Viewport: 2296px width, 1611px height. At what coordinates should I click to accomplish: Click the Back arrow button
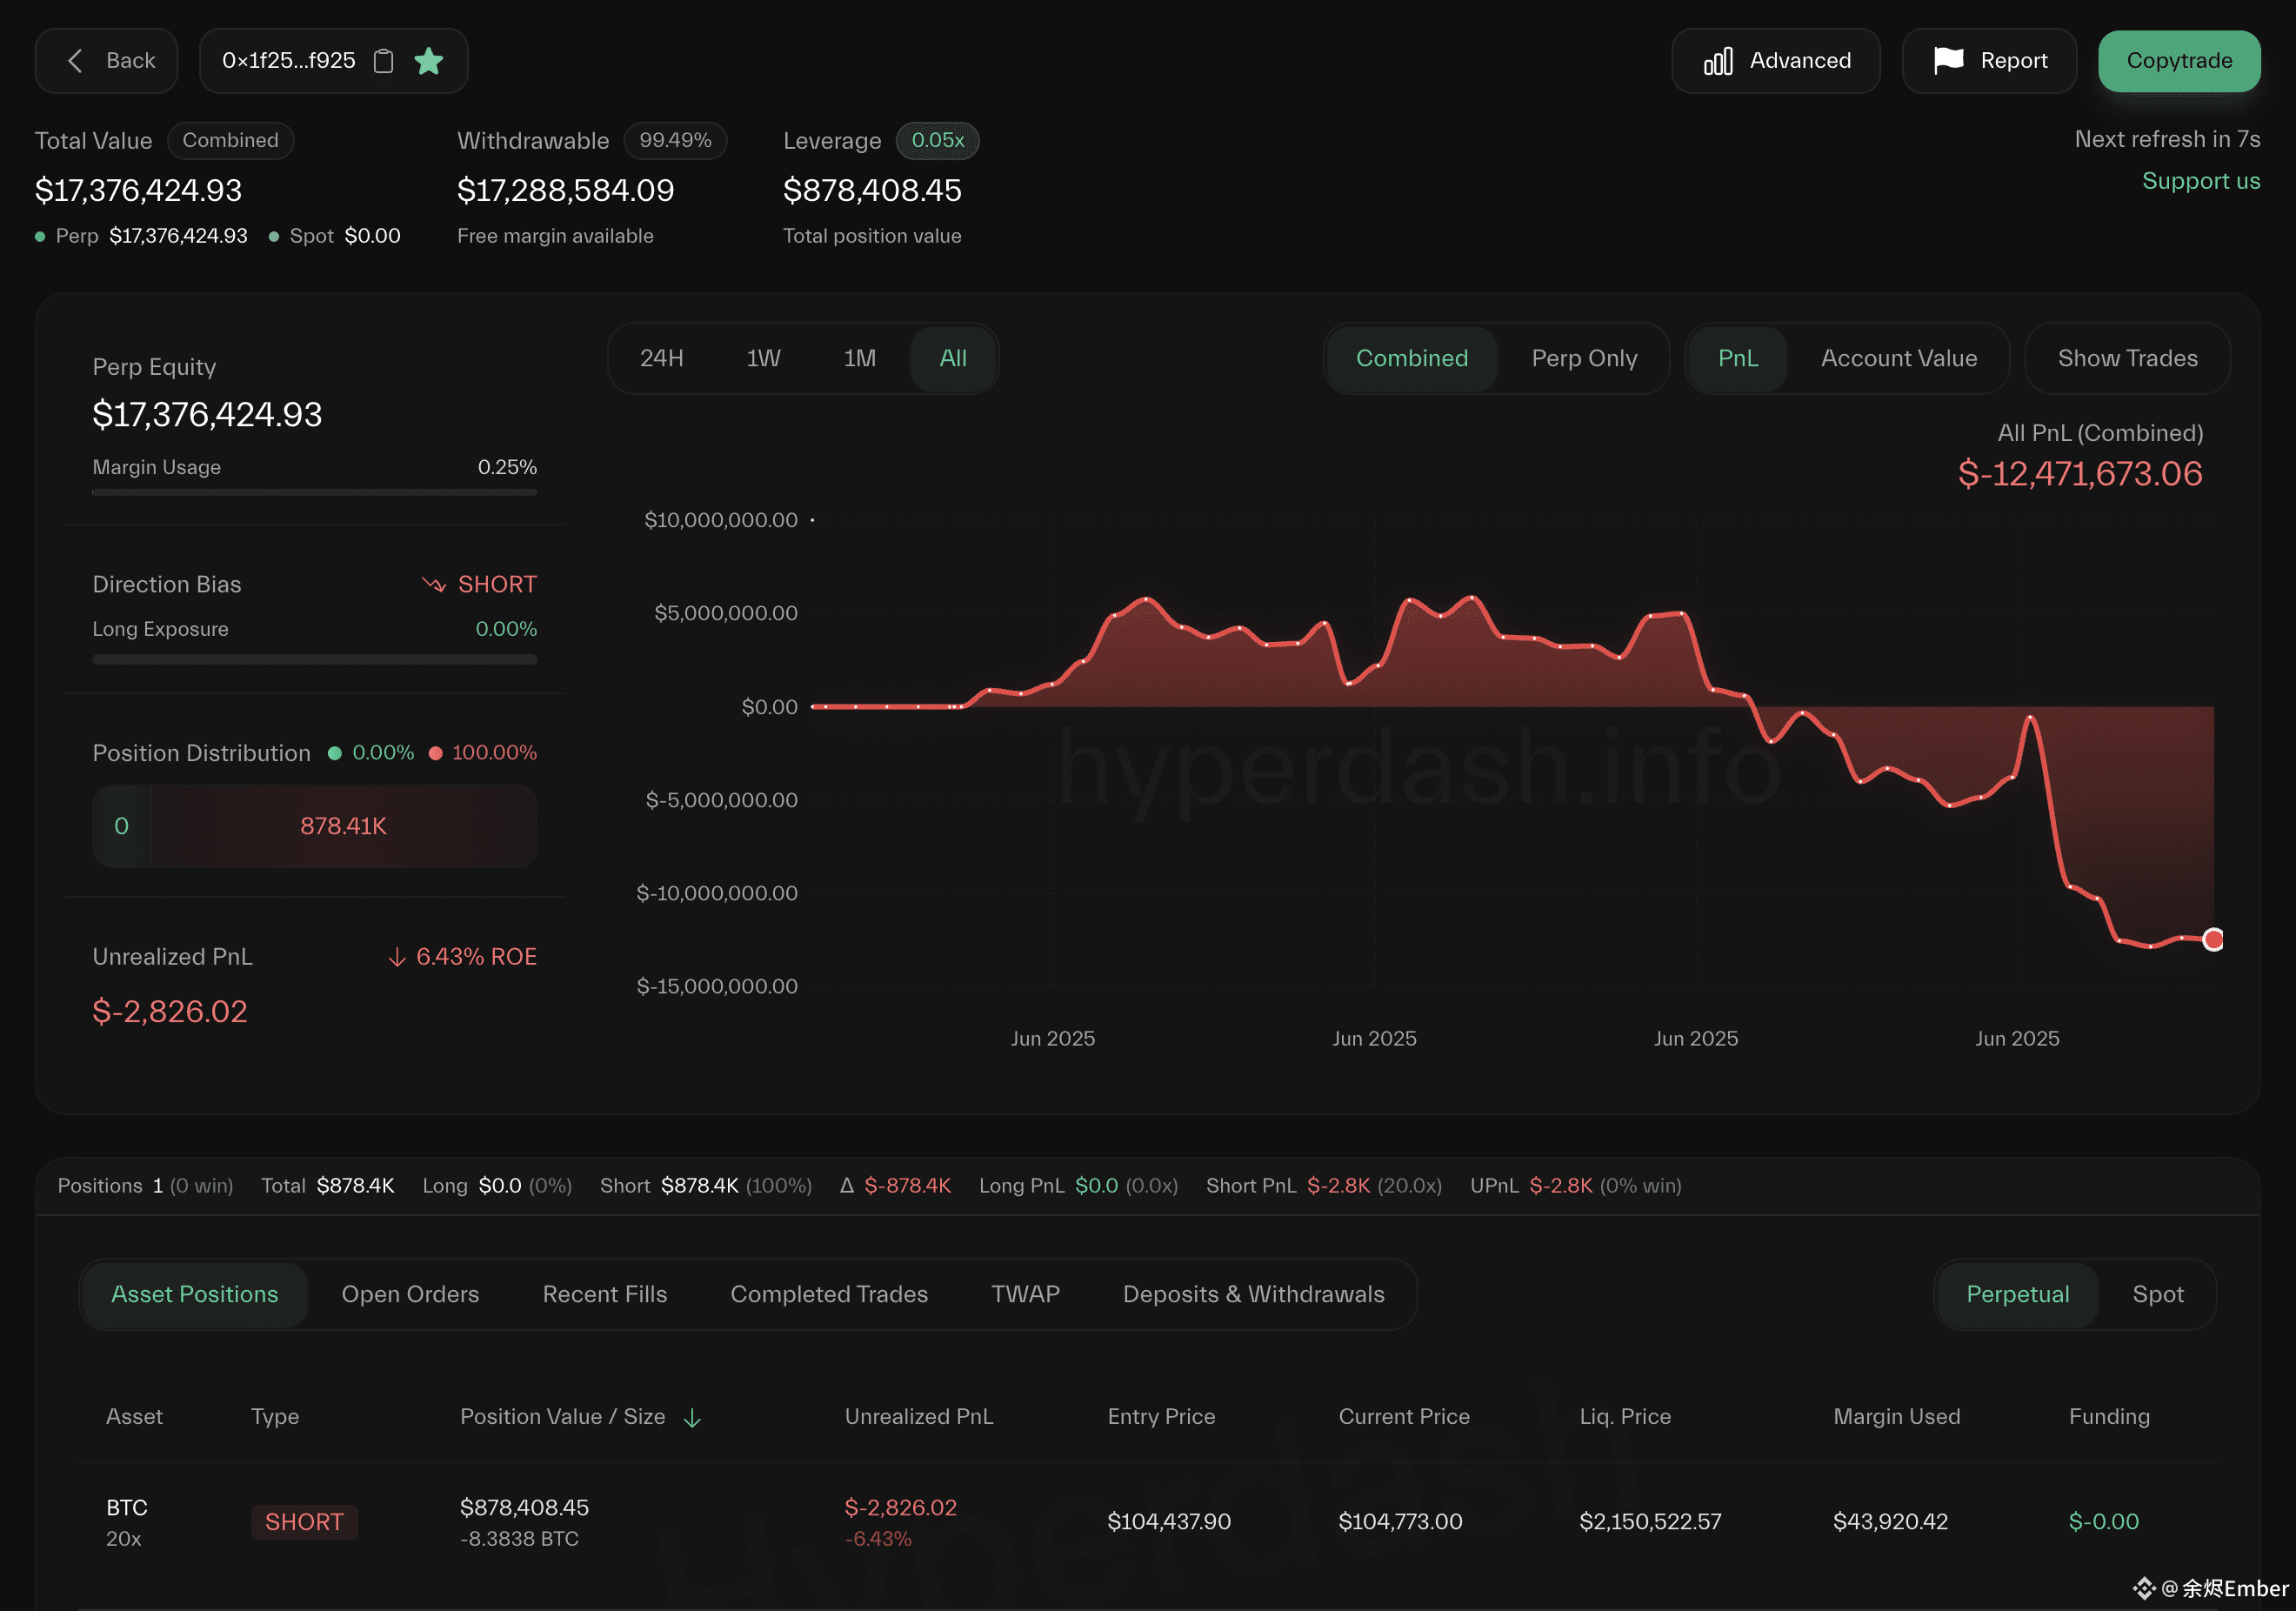pos(107,61)
